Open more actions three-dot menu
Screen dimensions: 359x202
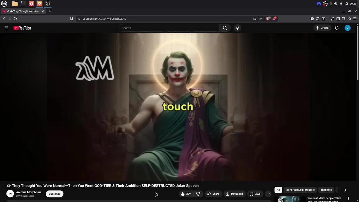point(268,194)
